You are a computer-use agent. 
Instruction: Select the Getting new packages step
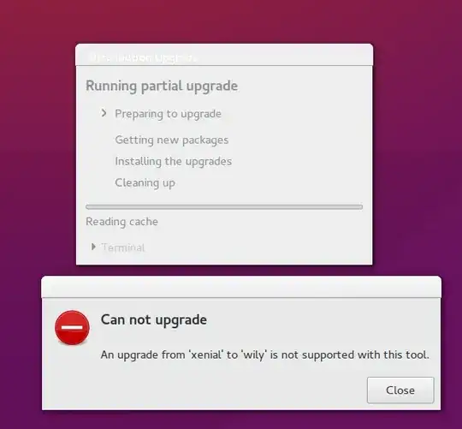(x=172, y=140)
